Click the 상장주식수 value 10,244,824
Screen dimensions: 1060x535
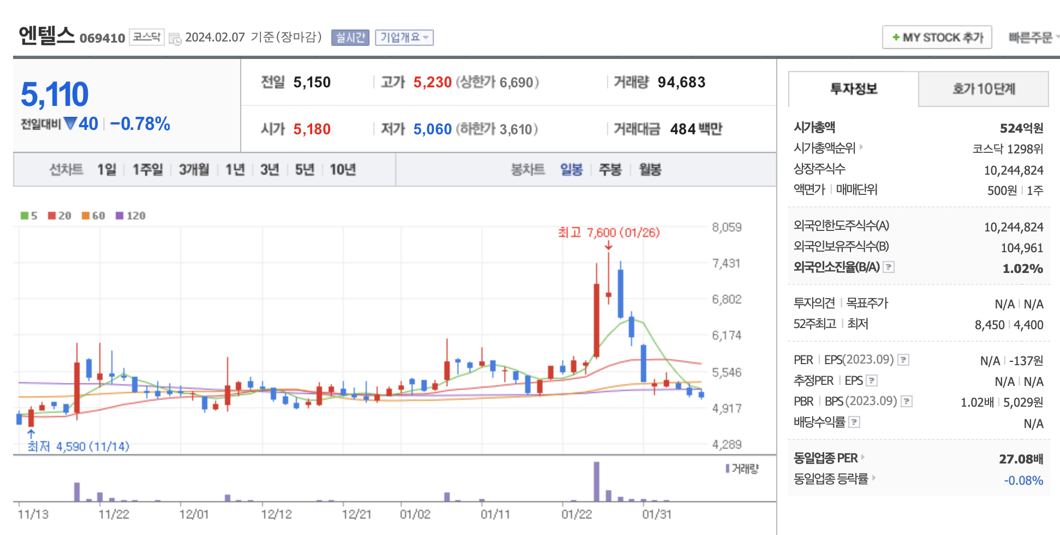pyautogui.click(x=1014, y=170)
